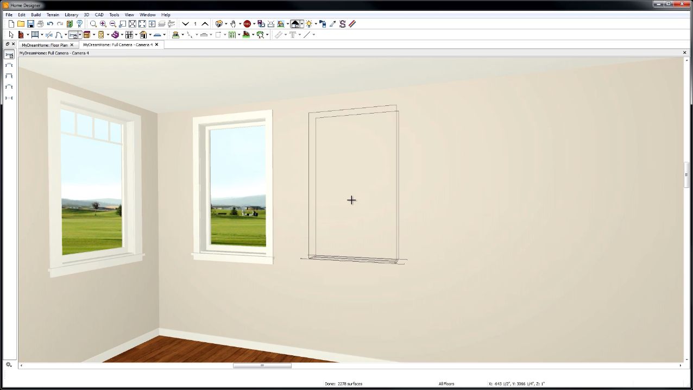Open the Build menu
This screenshot has height=390, width=693.
37,15
